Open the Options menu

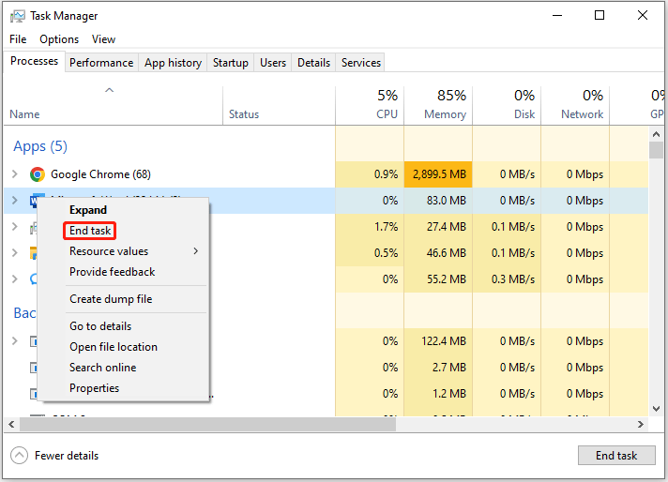pyautogui.click(x=59, y=39)
